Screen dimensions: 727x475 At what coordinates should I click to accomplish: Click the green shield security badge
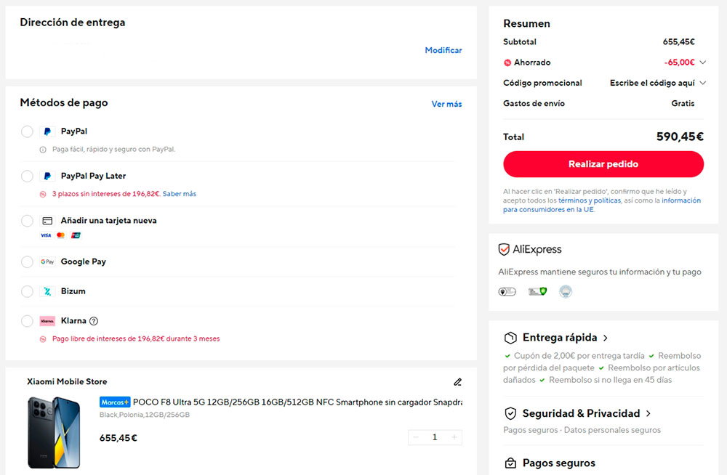(x=538, y=291)
